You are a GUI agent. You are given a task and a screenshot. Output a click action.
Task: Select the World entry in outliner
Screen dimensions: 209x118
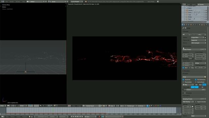pyautogui.click(x=190, y=8)
